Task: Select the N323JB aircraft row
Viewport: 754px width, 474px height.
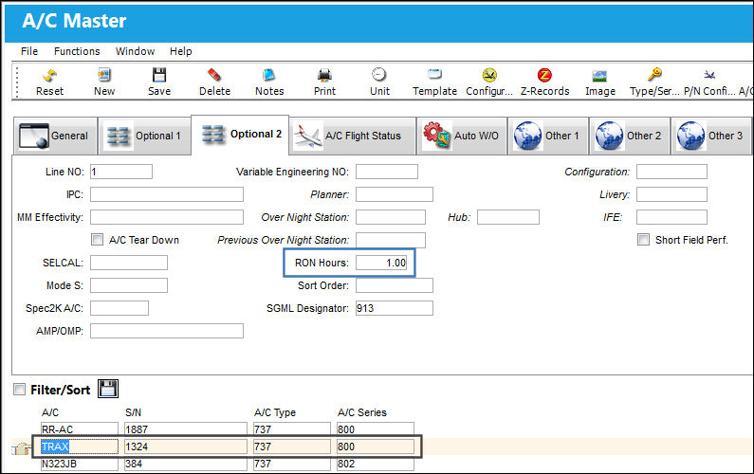Action: (x=80, y=464)
